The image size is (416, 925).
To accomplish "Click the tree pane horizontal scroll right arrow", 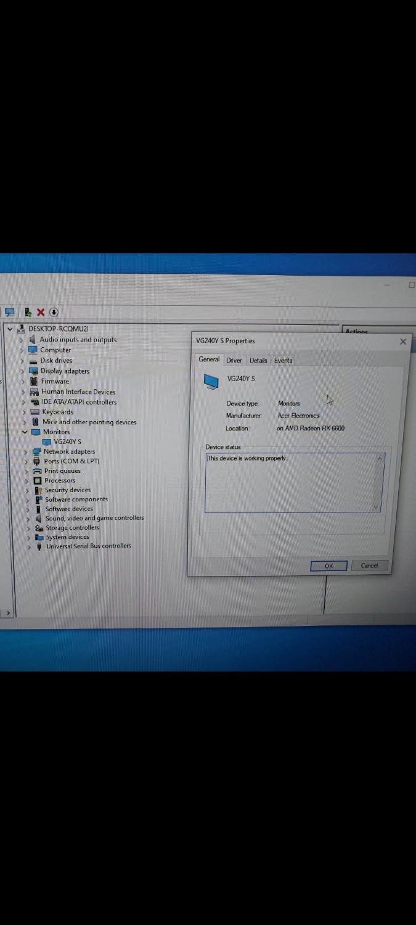I will click(8, 614).
